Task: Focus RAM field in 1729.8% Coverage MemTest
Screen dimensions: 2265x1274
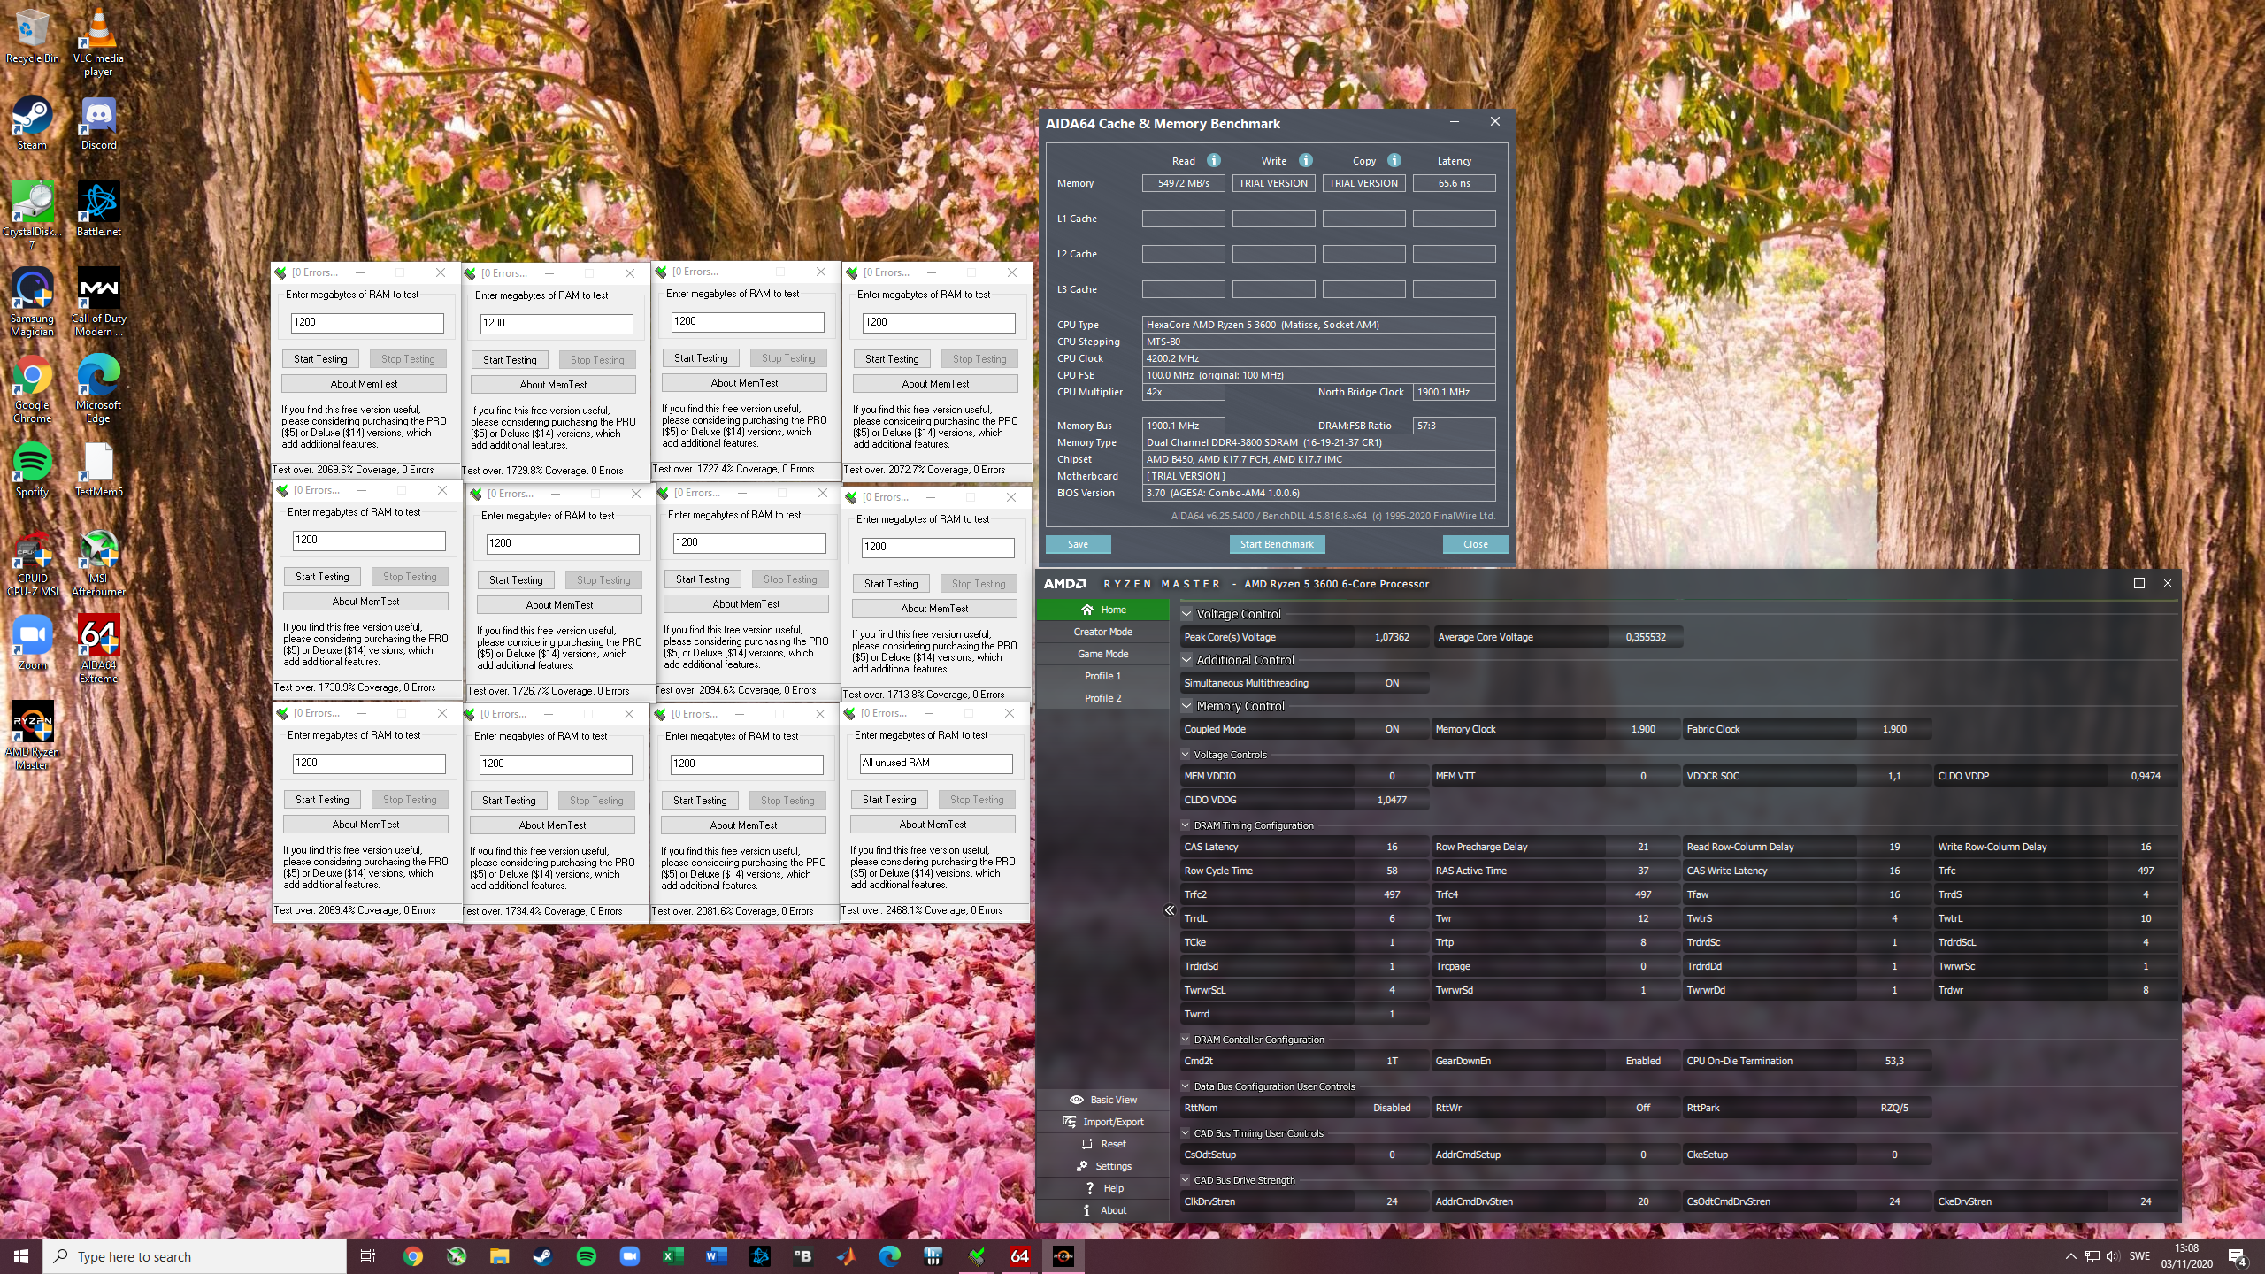Action: coord(557,324)
